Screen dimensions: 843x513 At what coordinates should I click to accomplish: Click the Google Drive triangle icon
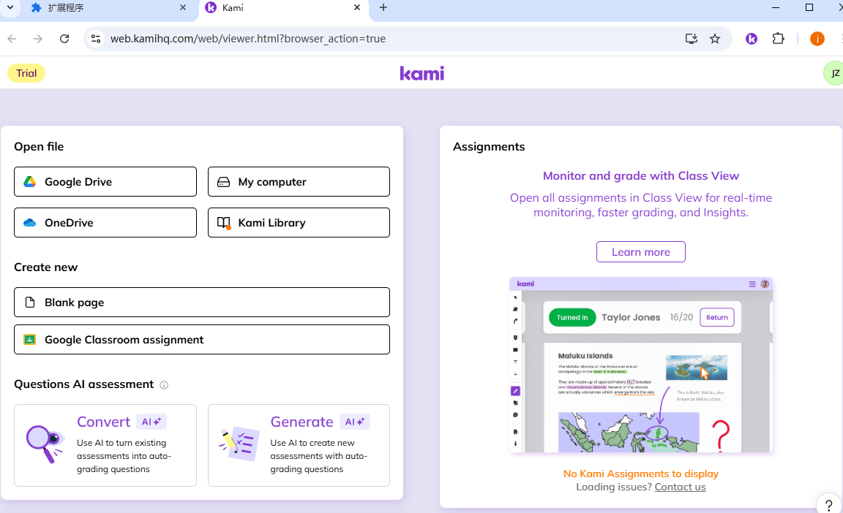coord(29,181)
